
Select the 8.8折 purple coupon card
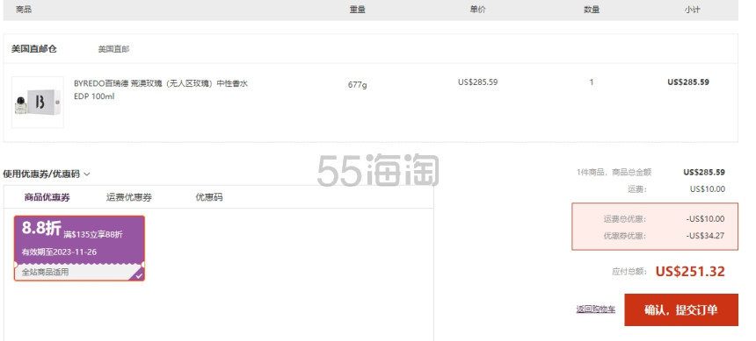click(x=79, y=248)
